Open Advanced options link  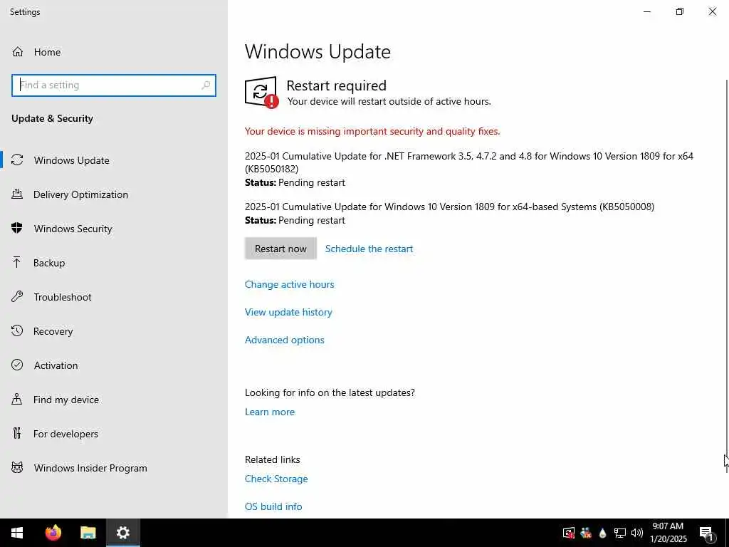click(x=285, y=340)
